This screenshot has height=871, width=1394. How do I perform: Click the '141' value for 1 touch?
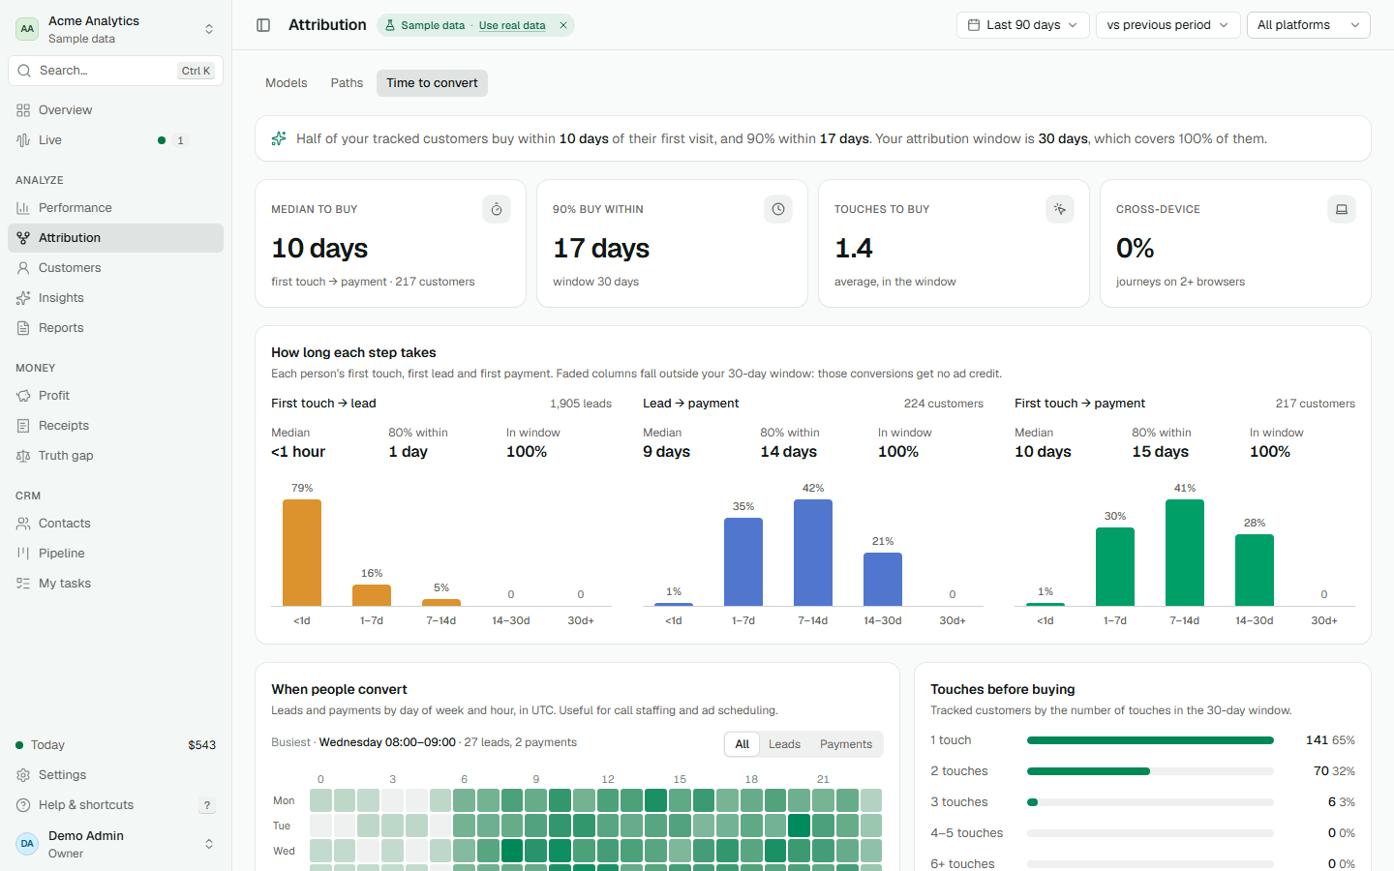tap(1317, 740)
